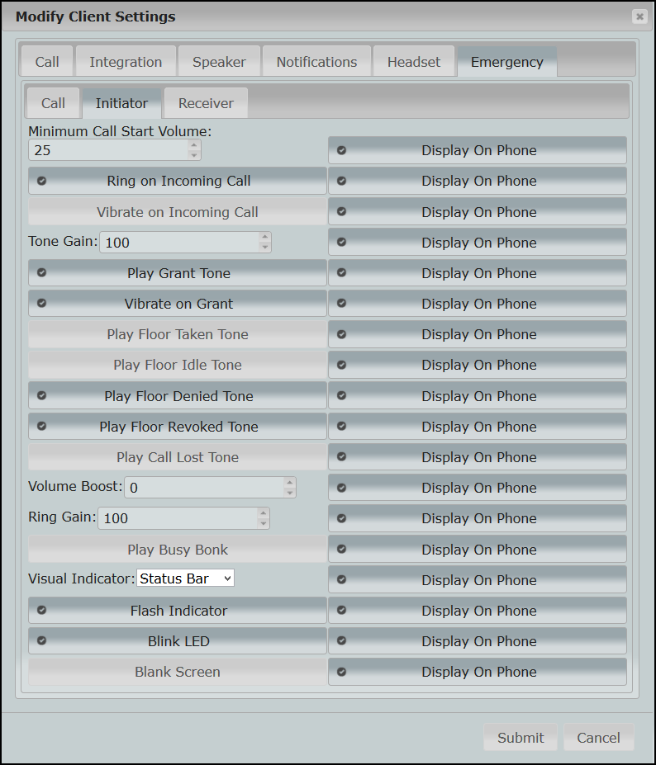Click the Cancel button
Viewport: 656px width, 765px height.
[x=598, y=738]
